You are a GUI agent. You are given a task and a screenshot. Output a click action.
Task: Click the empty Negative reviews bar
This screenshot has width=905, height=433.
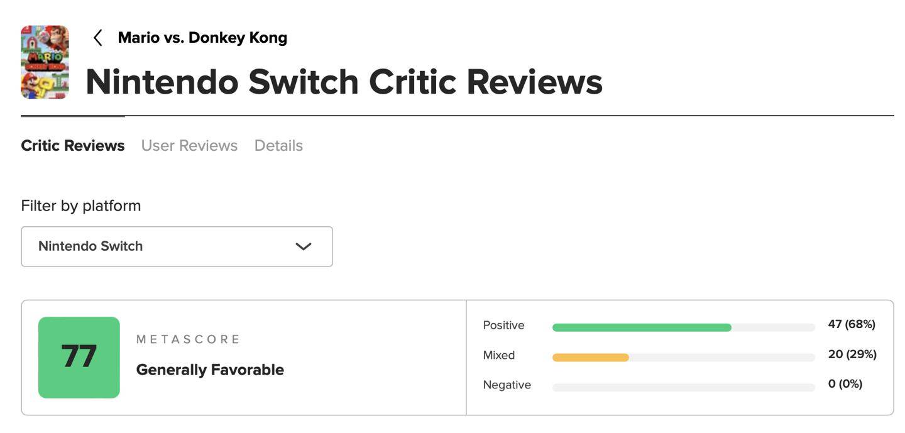684,388
